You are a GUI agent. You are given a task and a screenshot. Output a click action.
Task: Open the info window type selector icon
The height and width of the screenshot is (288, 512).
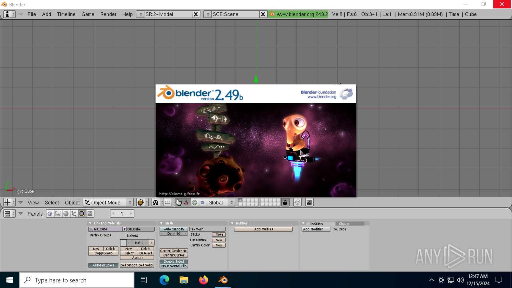click(9, 14)
